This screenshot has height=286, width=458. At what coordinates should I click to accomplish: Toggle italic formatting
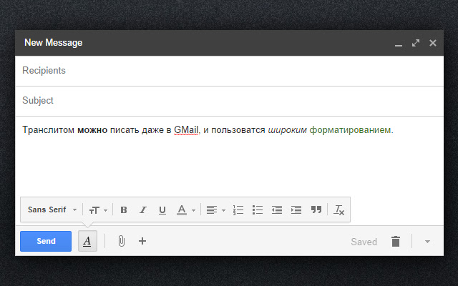pyautogui.click(x=143, y=209)
